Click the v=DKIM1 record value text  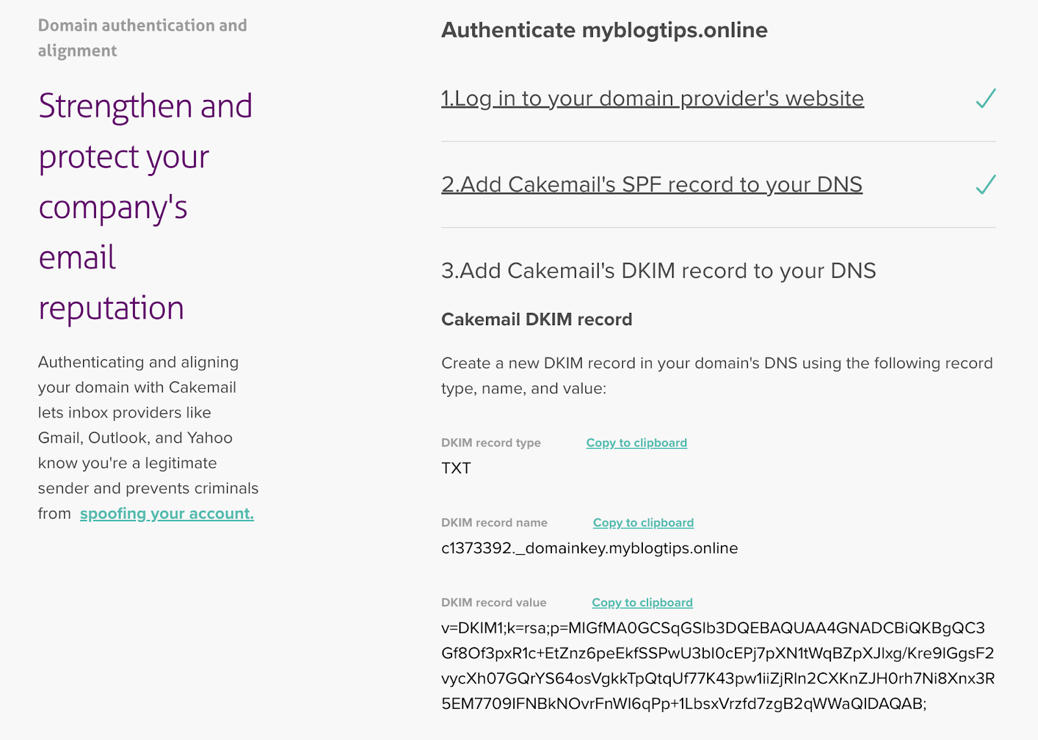[717, 665]
